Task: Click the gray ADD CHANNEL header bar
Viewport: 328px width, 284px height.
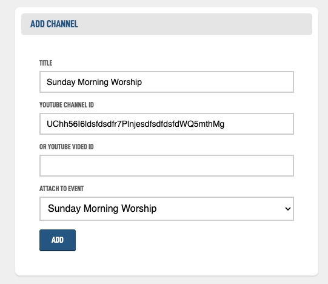Action: [167, 24]
